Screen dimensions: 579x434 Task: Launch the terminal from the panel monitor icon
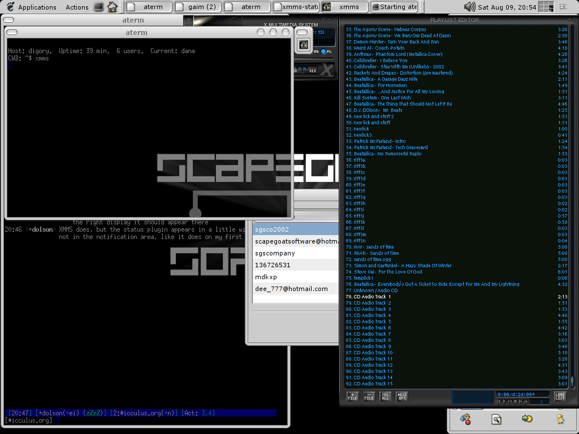[x=98, y=7]
